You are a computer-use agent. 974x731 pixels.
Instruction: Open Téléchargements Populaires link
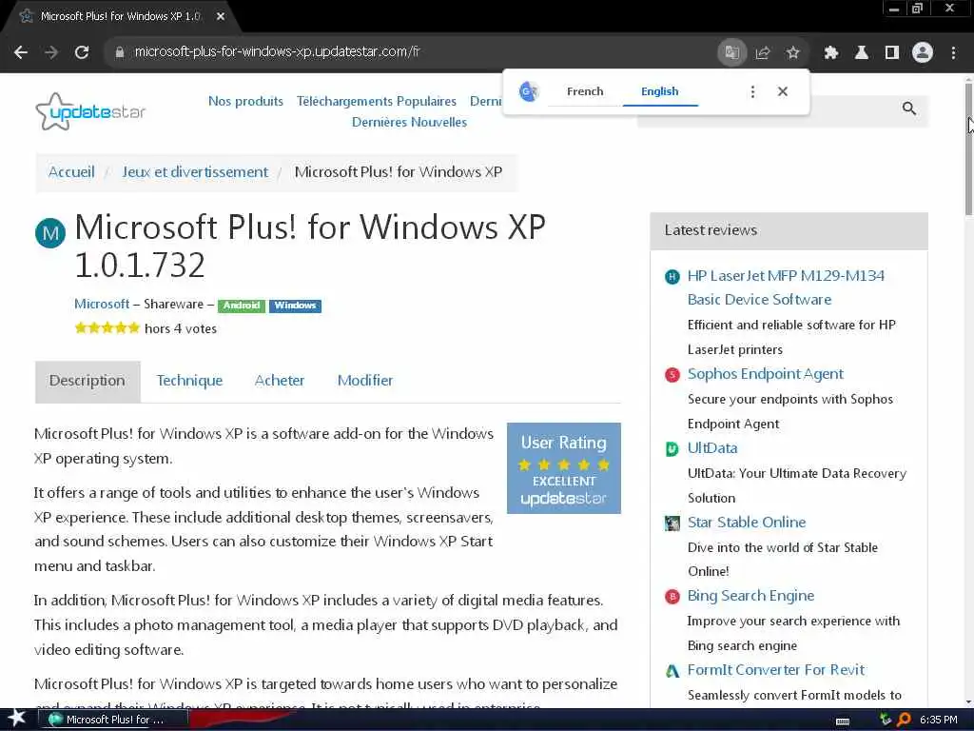(x=377, y=101)
